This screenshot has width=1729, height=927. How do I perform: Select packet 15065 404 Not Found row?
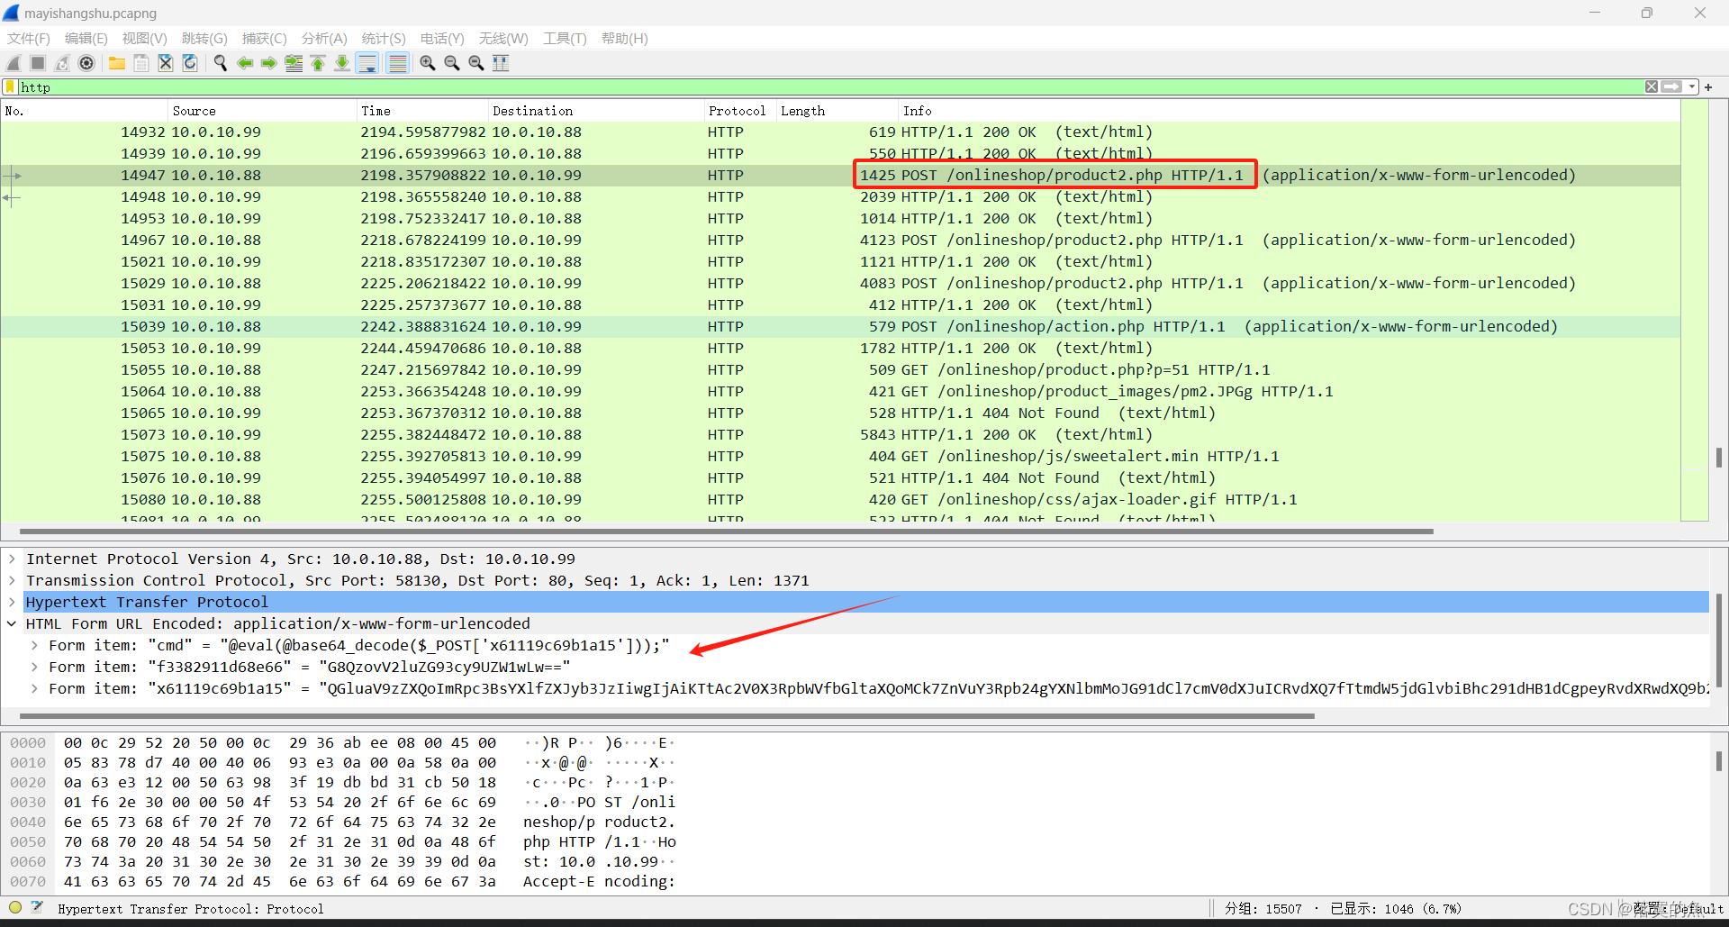pos(840,414)
